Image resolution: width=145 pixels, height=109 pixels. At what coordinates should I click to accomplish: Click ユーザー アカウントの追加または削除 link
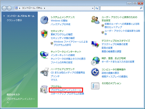point(122,32)
